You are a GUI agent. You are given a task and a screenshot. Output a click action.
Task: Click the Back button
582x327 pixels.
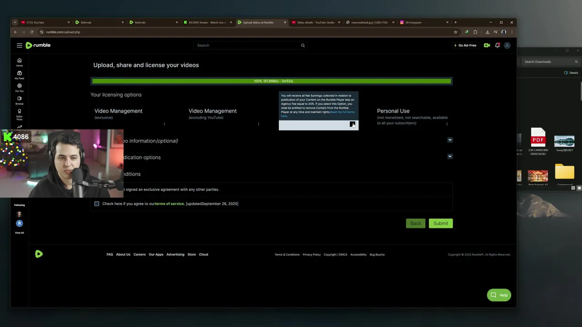pyautogui.click(x=416, y=223)
